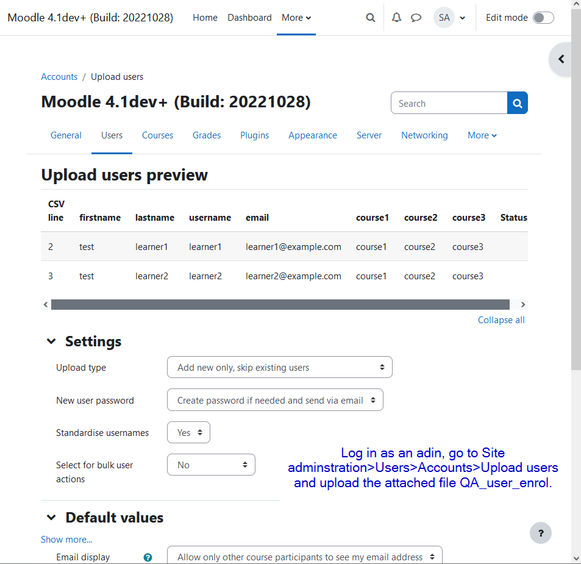
Task: Toggle Edit mode switch
Action: click(x=543, y=18)
